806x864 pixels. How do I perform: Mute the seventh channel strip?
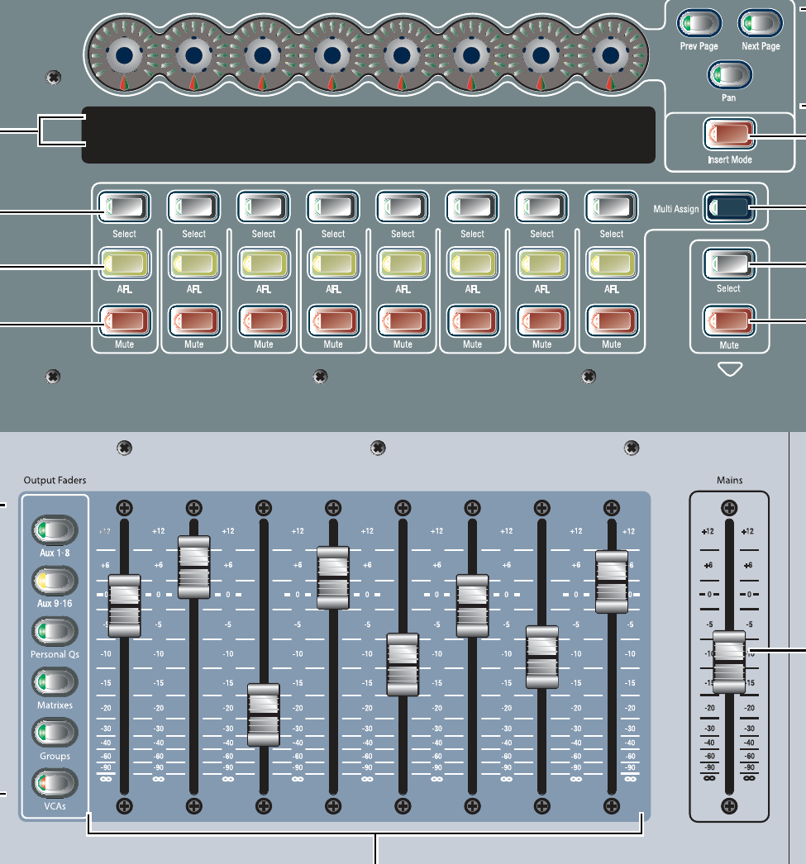[542, 320]
